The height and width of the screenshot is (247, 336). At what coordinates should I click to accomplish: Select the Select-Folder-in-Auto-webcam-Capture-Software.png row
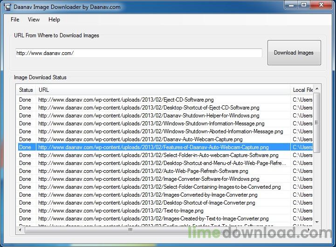165,155
